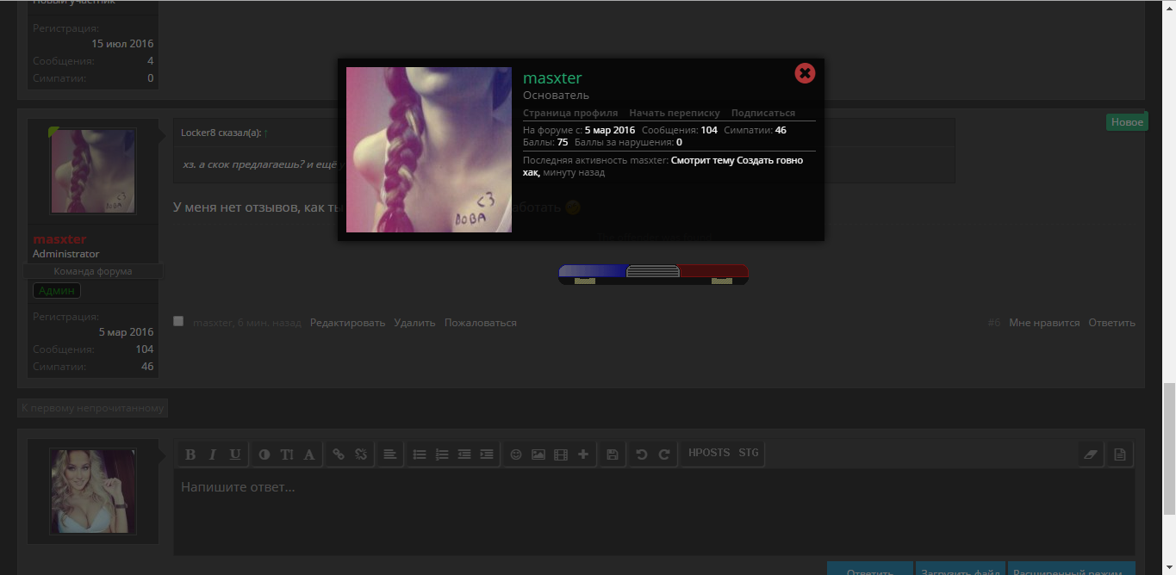1176x575 pixels.
Task: Click 'Ответить' link on post #6
Action: tap(1111, 323)
